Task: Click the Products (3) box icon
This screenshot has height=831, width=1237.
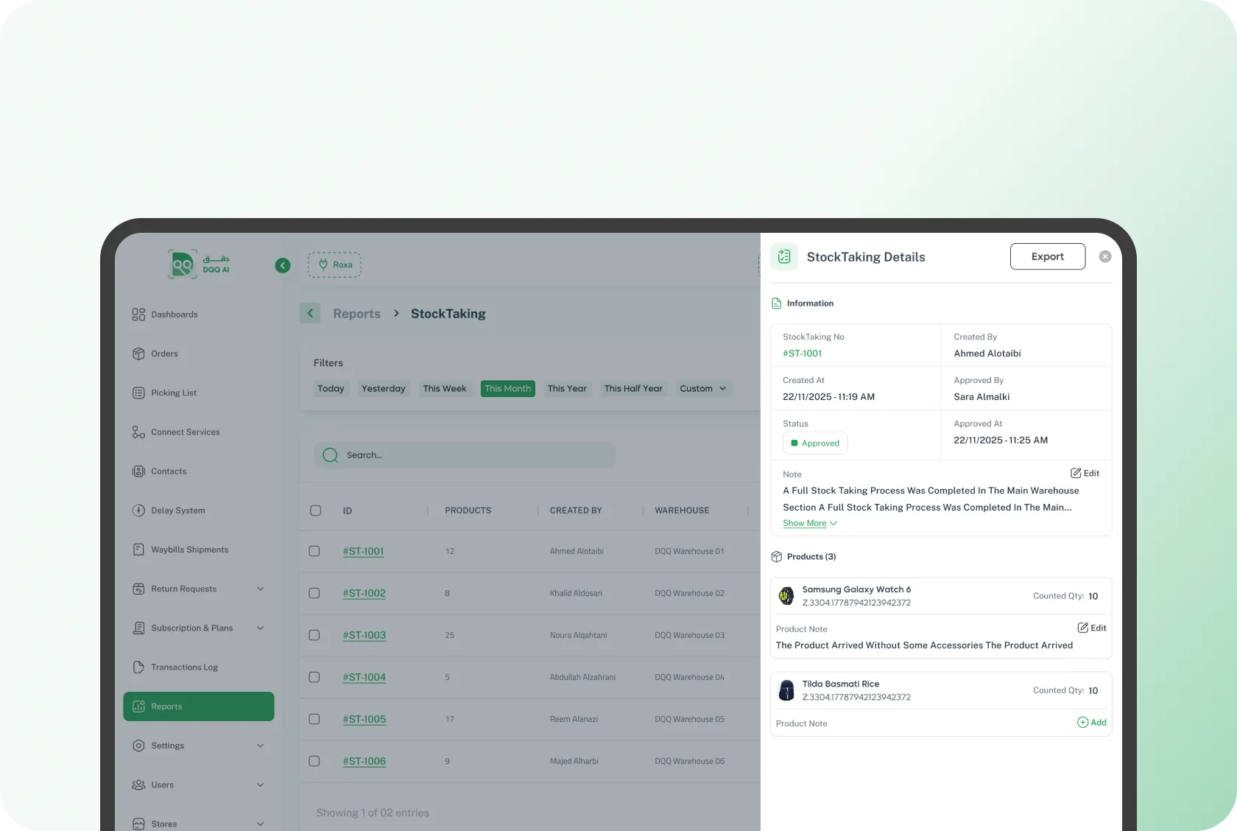Action: (x=776, y=557)
